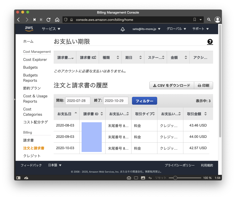Image resolution: width=236 pixels, height=199 pixels.
Task: Click the 開始 start date input field
Action: tap(78, 101)
